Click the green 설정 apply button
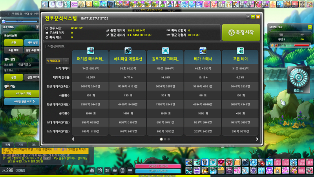 pyautogui.click(x=13, y=77)
